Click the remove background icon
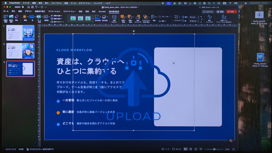This screenshot has width=272, height=153. click(x=11, y=17)
